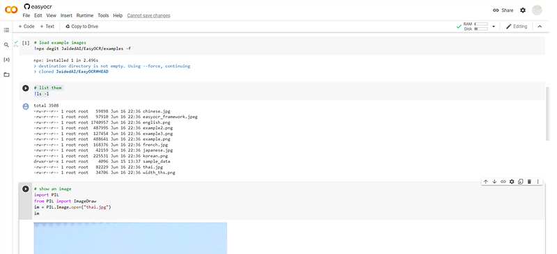This screenshot has height=254, width=557.
Task: Collapse the header with chevron up
Action: click(x=540, y=26)
